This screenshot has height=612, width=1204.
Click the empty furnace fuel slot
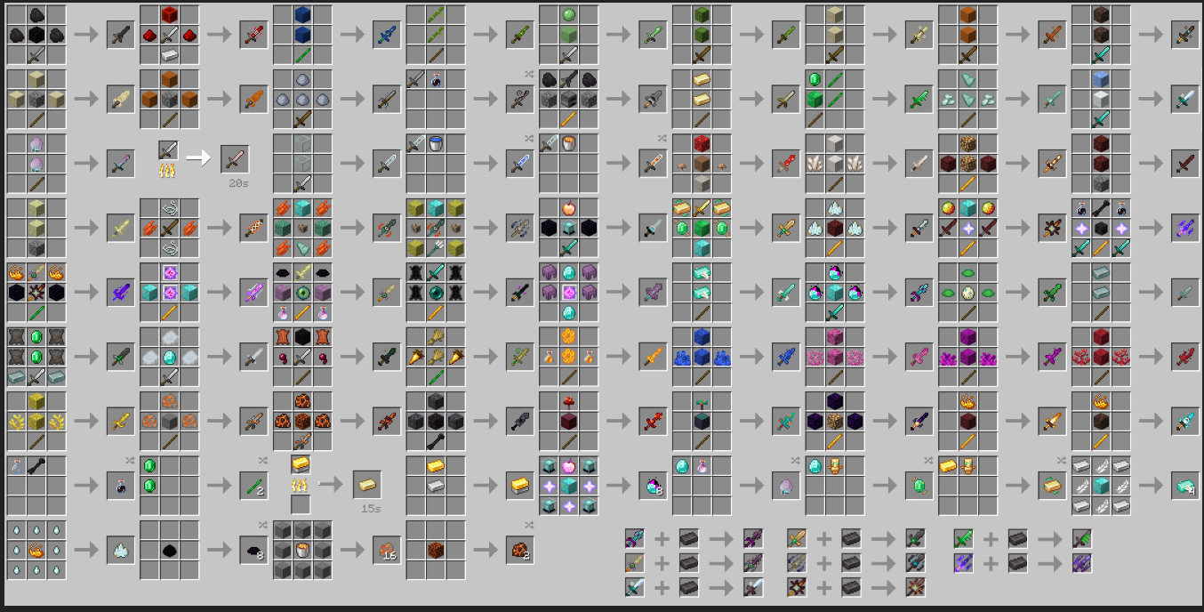[x=301, y=505]
